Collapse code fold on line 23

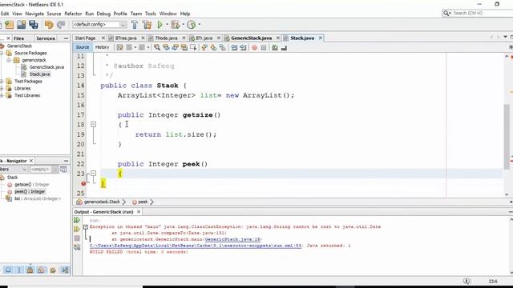click(x=93, y=174)
